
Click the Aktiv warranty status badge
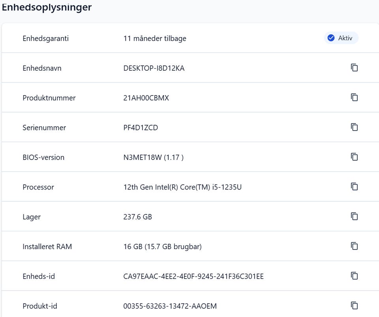coord(341,38)
